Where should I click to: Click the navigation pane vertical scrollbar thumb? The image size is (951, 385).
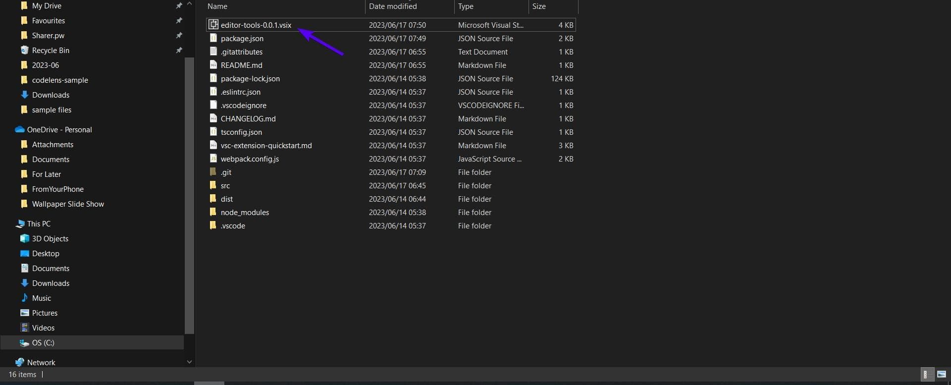189,196
